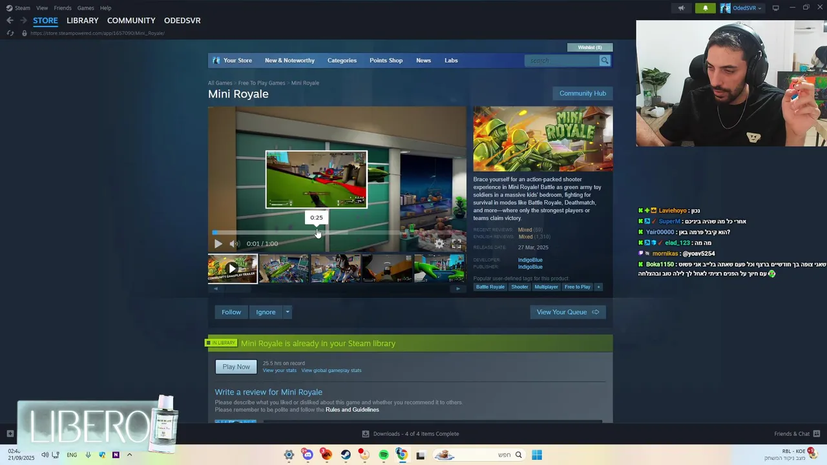The height and width of the screenshot is (465, 827).
Task: Switch to Big Picture mode monitor icon
Action: pyautogui.click(x=775, y=8)
